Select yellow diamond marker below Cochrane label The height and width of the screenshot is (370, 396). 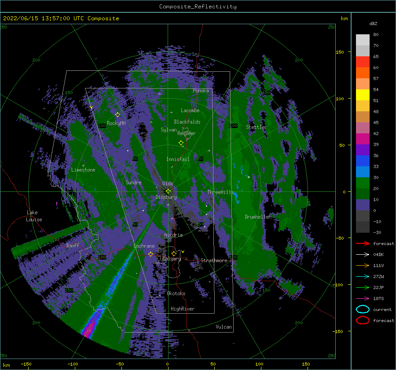[150, 254]
